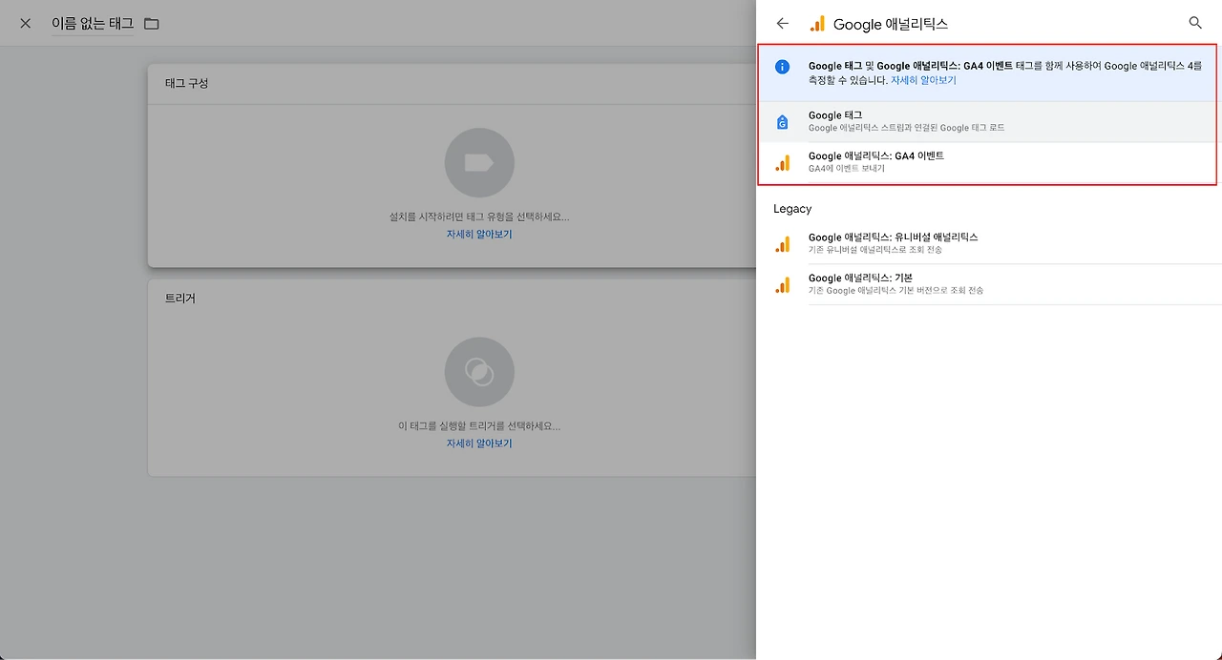The height and width of the screenshot is (660, 1222).
Task: Open 자세히 알아보기 link in the info banner
Action: pos(923,81)
